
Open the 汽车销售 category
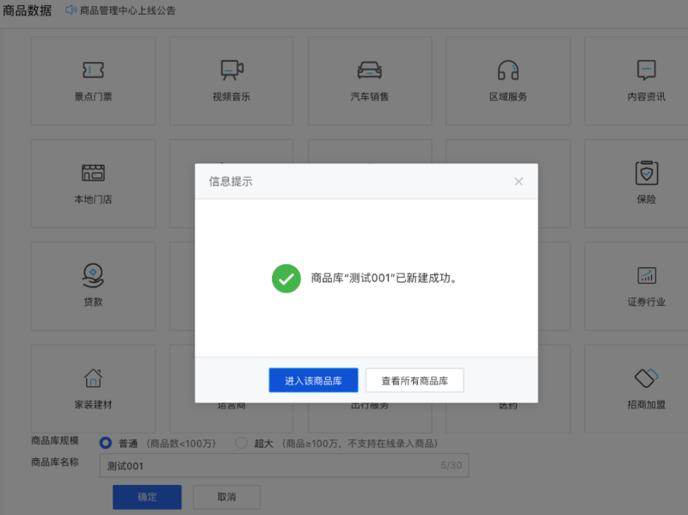point(370,80)
